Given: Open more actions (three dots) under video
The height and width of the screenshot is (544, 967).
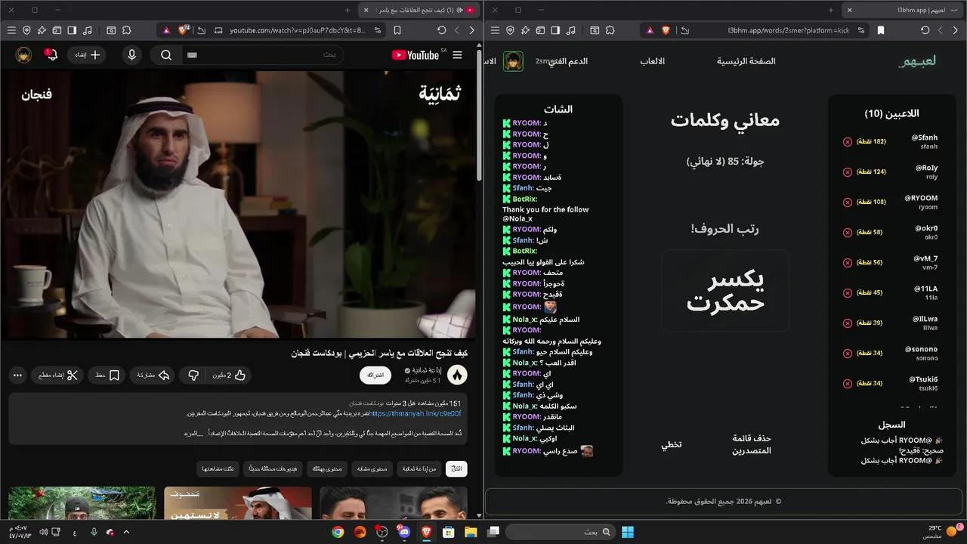Looking at the screenshot, I should 17,376.
